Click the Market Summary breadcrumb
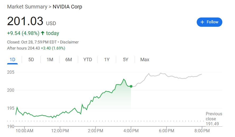Viewport: 235px width, 137px height. coord(27,7)
